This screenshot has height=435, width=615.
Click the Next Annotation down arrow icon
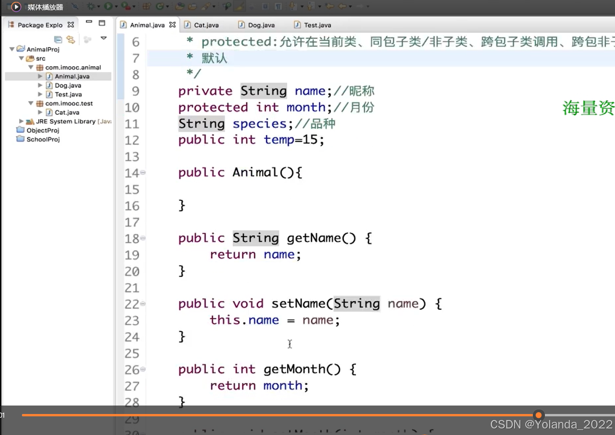pyautogui.click(x=292, y=7)
